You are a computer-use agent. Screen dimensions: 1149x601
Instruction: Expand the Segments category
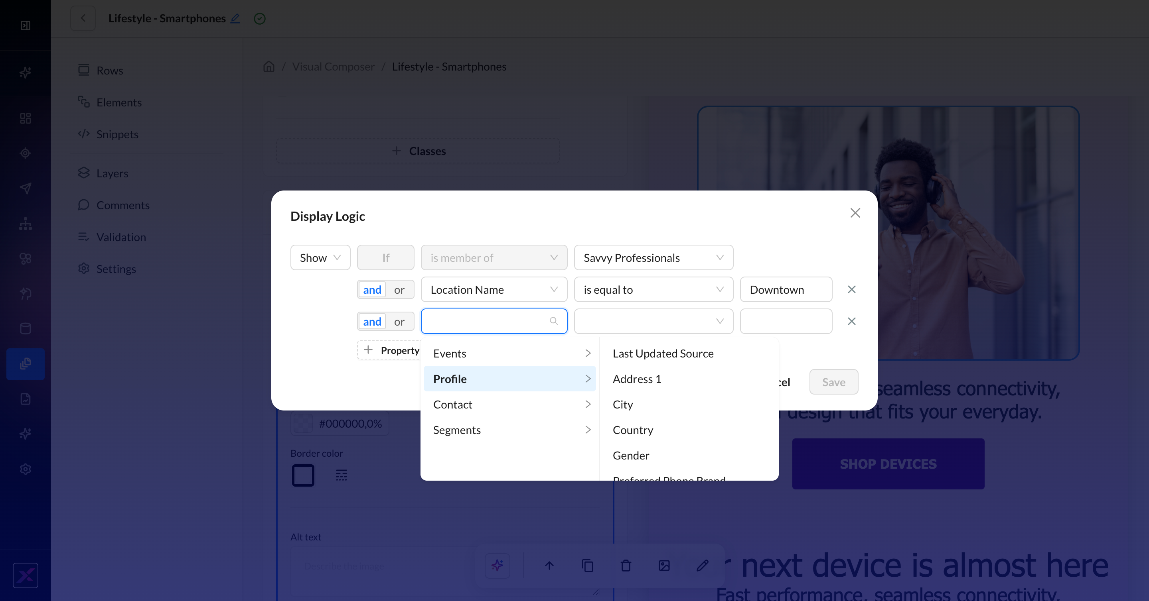(x=510, y=430)
